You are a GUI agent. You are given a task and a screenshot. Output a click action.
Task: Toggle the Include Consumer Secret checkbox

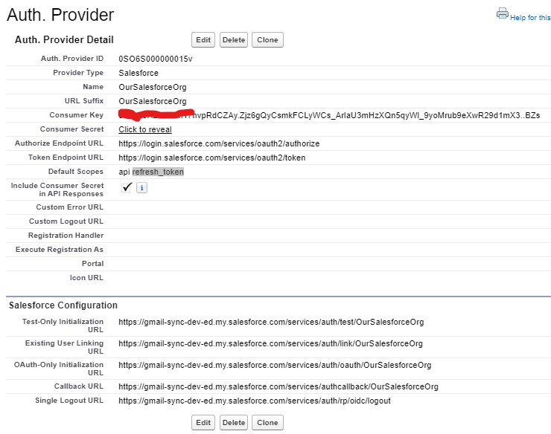click(127, 188)
